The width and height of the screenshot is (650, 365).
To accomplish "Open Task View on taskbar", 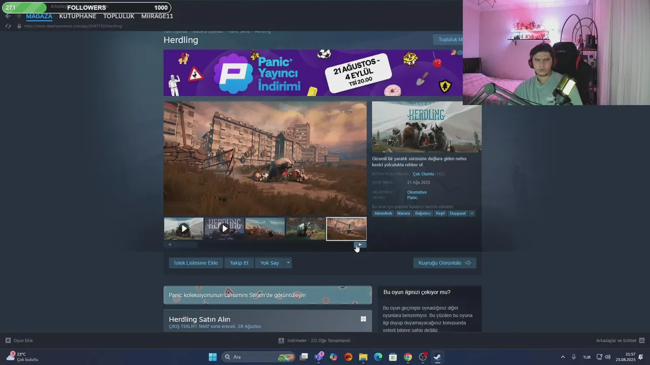I will 304,357.
